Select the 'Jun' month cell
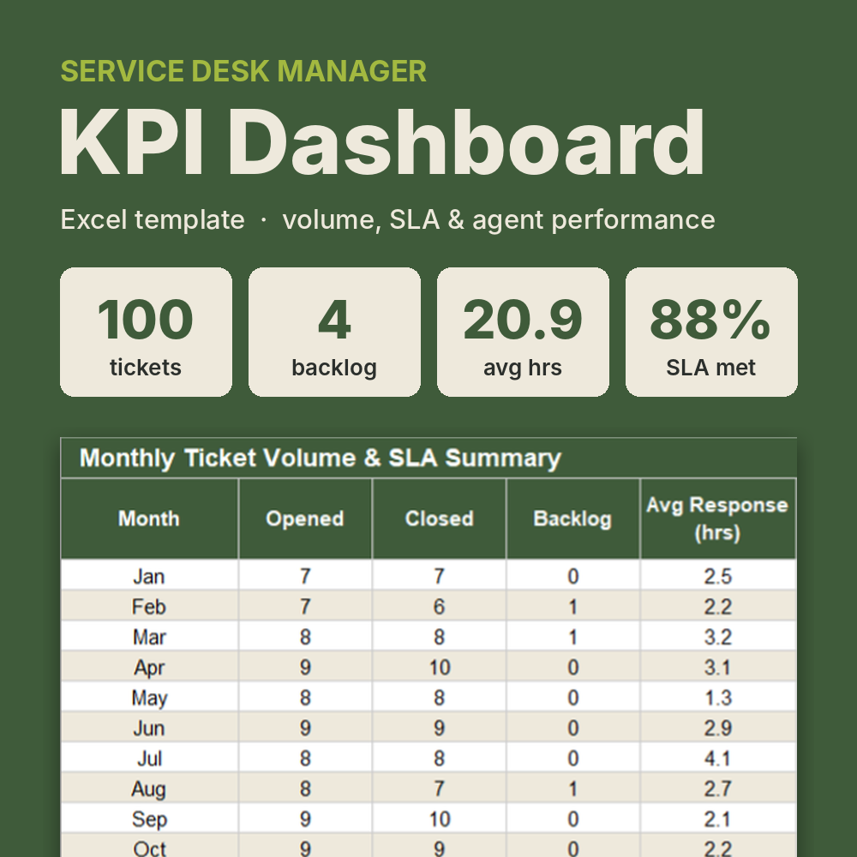Image resolution: width=857 pixels, height=857 pixels. [149, 728]
